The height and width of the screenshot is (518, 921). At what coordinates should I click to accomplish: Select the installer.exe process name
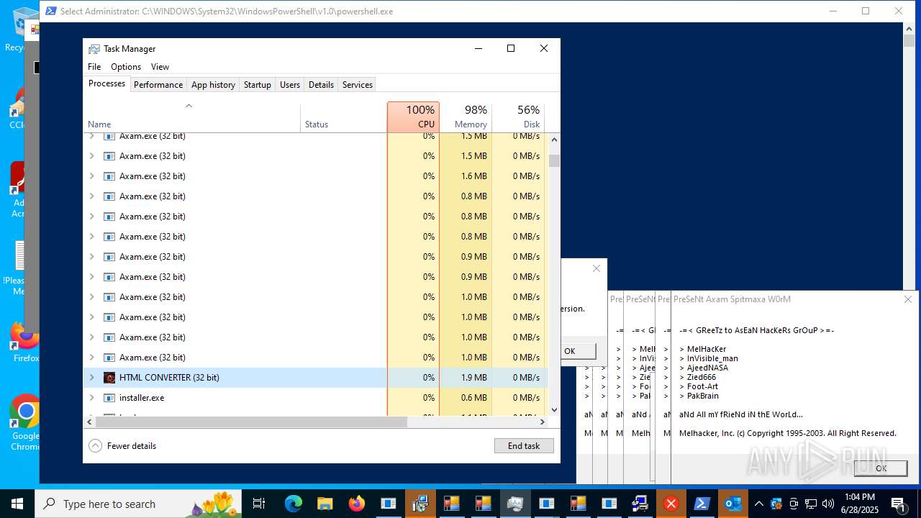click(142, 398)
